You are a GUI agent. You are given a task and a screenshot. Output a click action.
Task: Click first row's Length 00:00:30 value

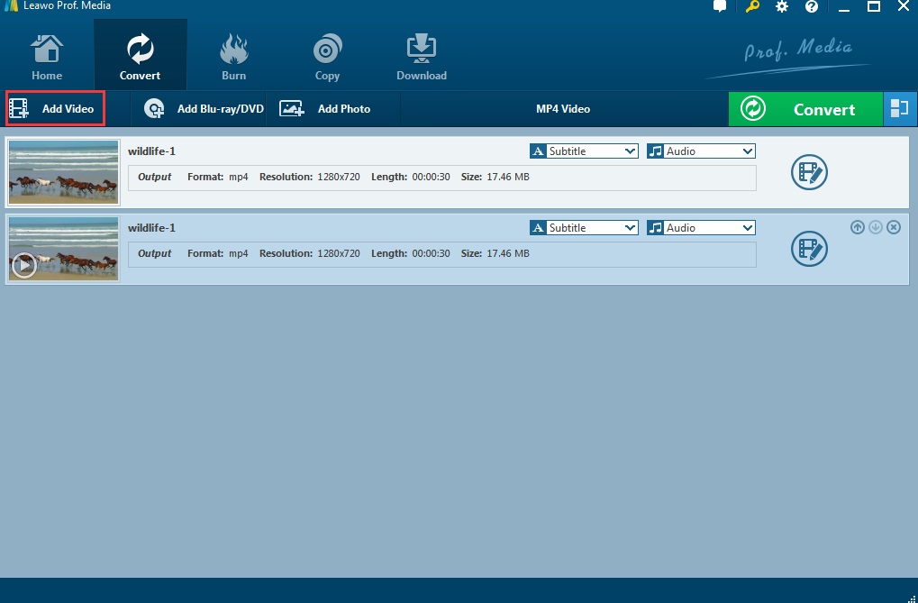pyautogui.click(x=431, y=177)
